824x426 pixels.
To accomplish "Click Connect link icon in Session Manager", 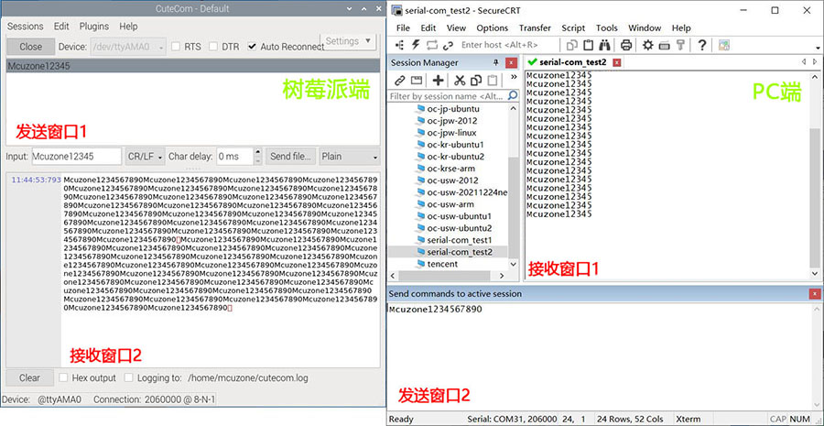I will [400, 81].
